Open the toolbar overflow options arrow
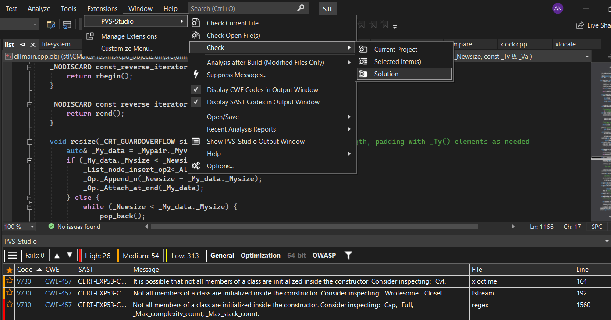 pyautogui.click(x=395, y=27)
